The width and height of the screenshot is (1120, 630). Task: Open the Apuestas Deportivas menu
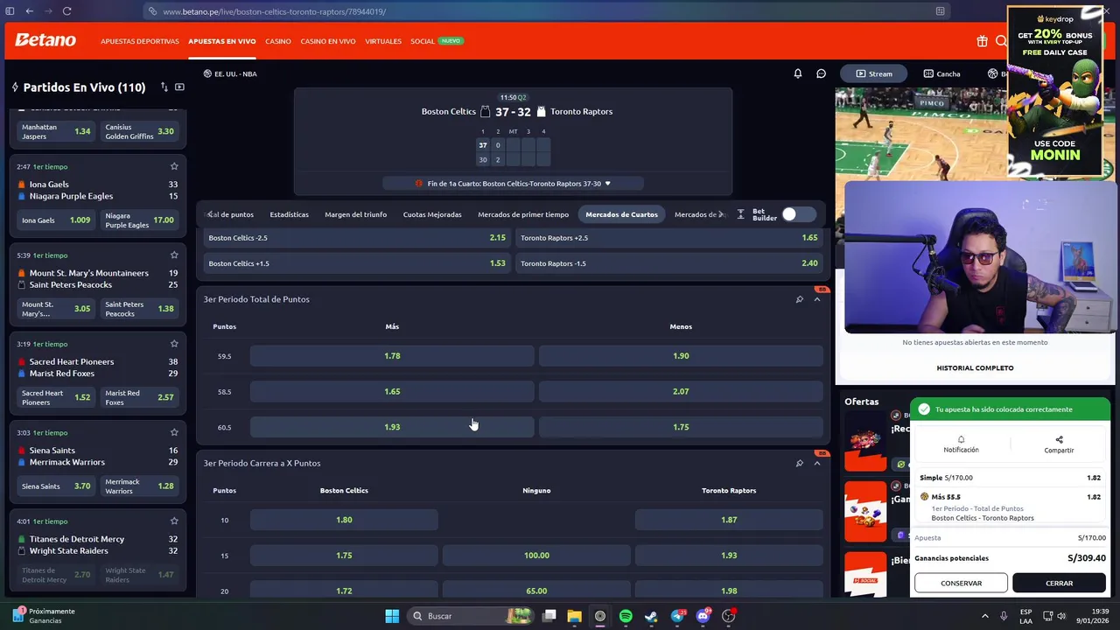point(139,41)
